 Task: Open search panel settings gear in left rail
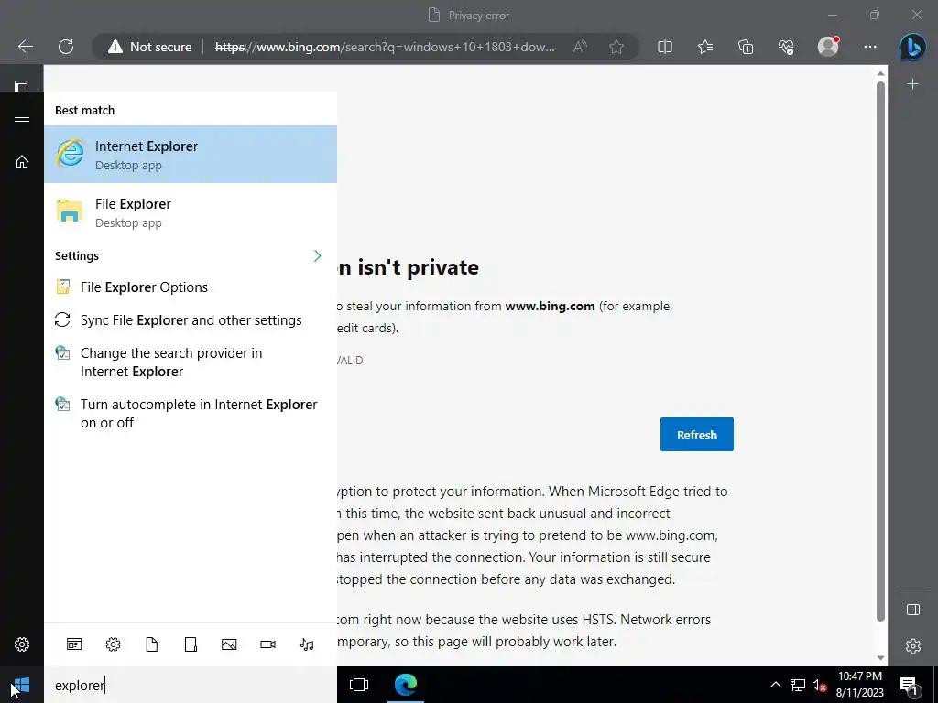[22, 644]
